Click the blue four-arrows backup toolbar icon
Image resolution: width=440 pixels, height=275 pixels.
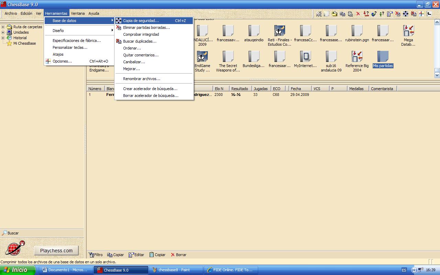(x=405, y=14)
